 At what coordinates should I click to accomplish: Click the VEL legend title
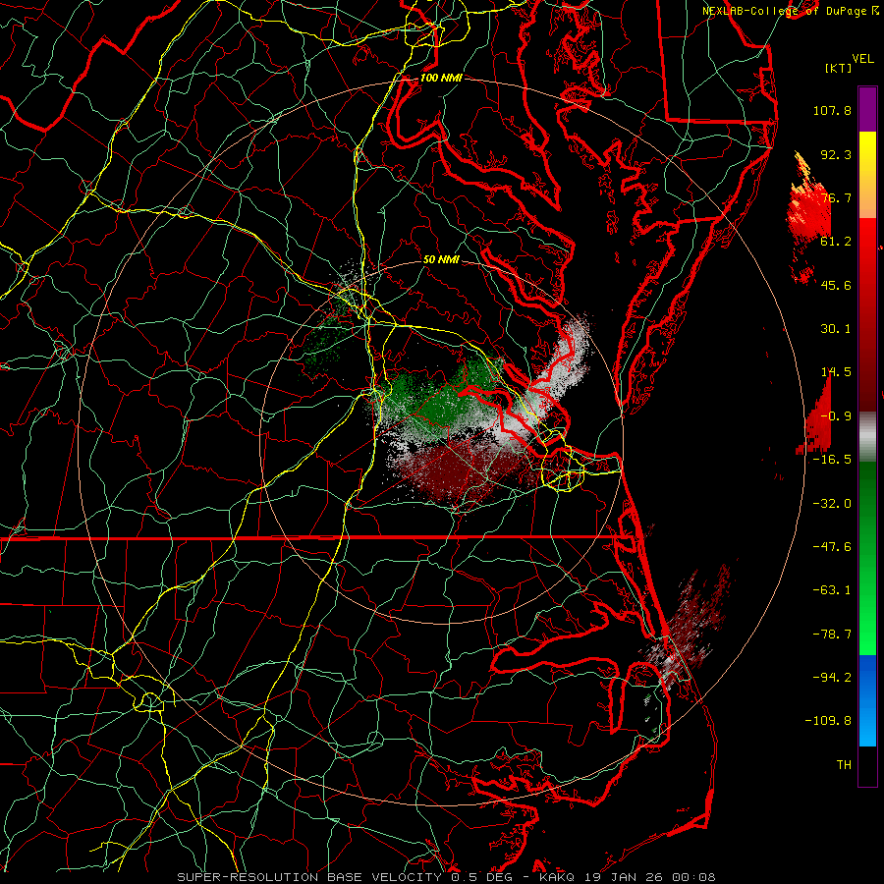[x=862, y=59]
